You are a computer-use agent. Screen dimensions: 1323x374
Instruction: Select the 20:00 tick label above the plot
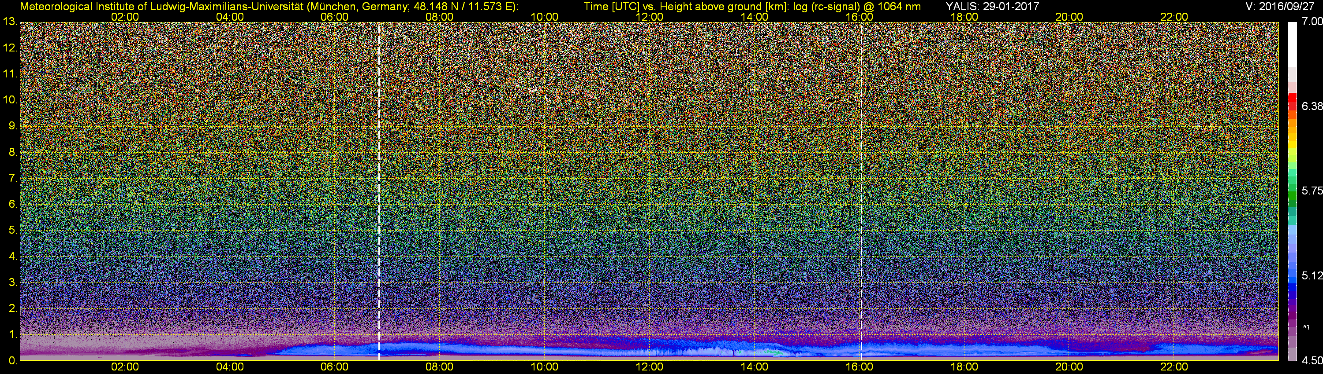click(1069, 17)
